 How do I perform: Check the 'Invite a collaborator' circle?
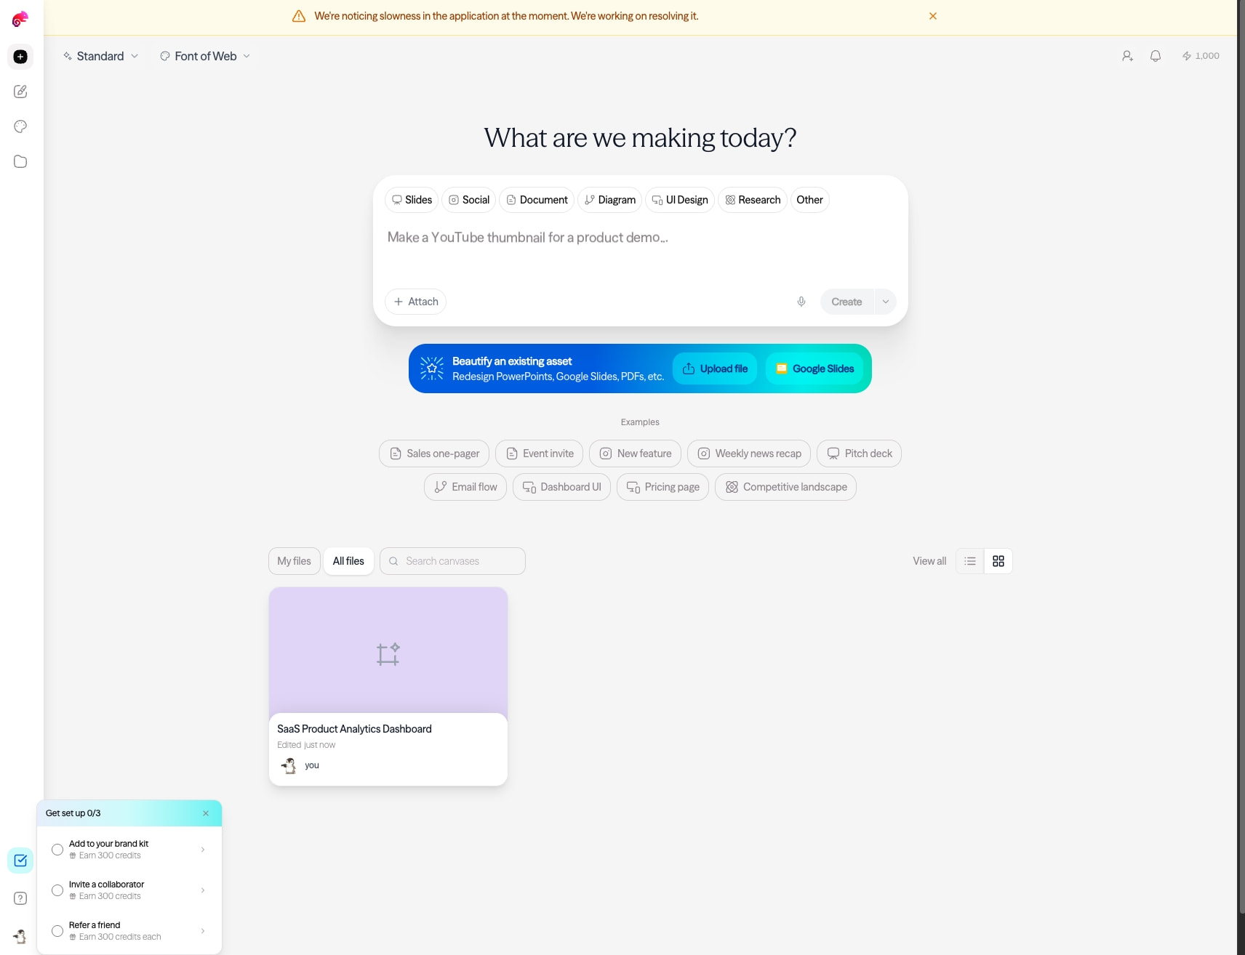coord(57,890)
